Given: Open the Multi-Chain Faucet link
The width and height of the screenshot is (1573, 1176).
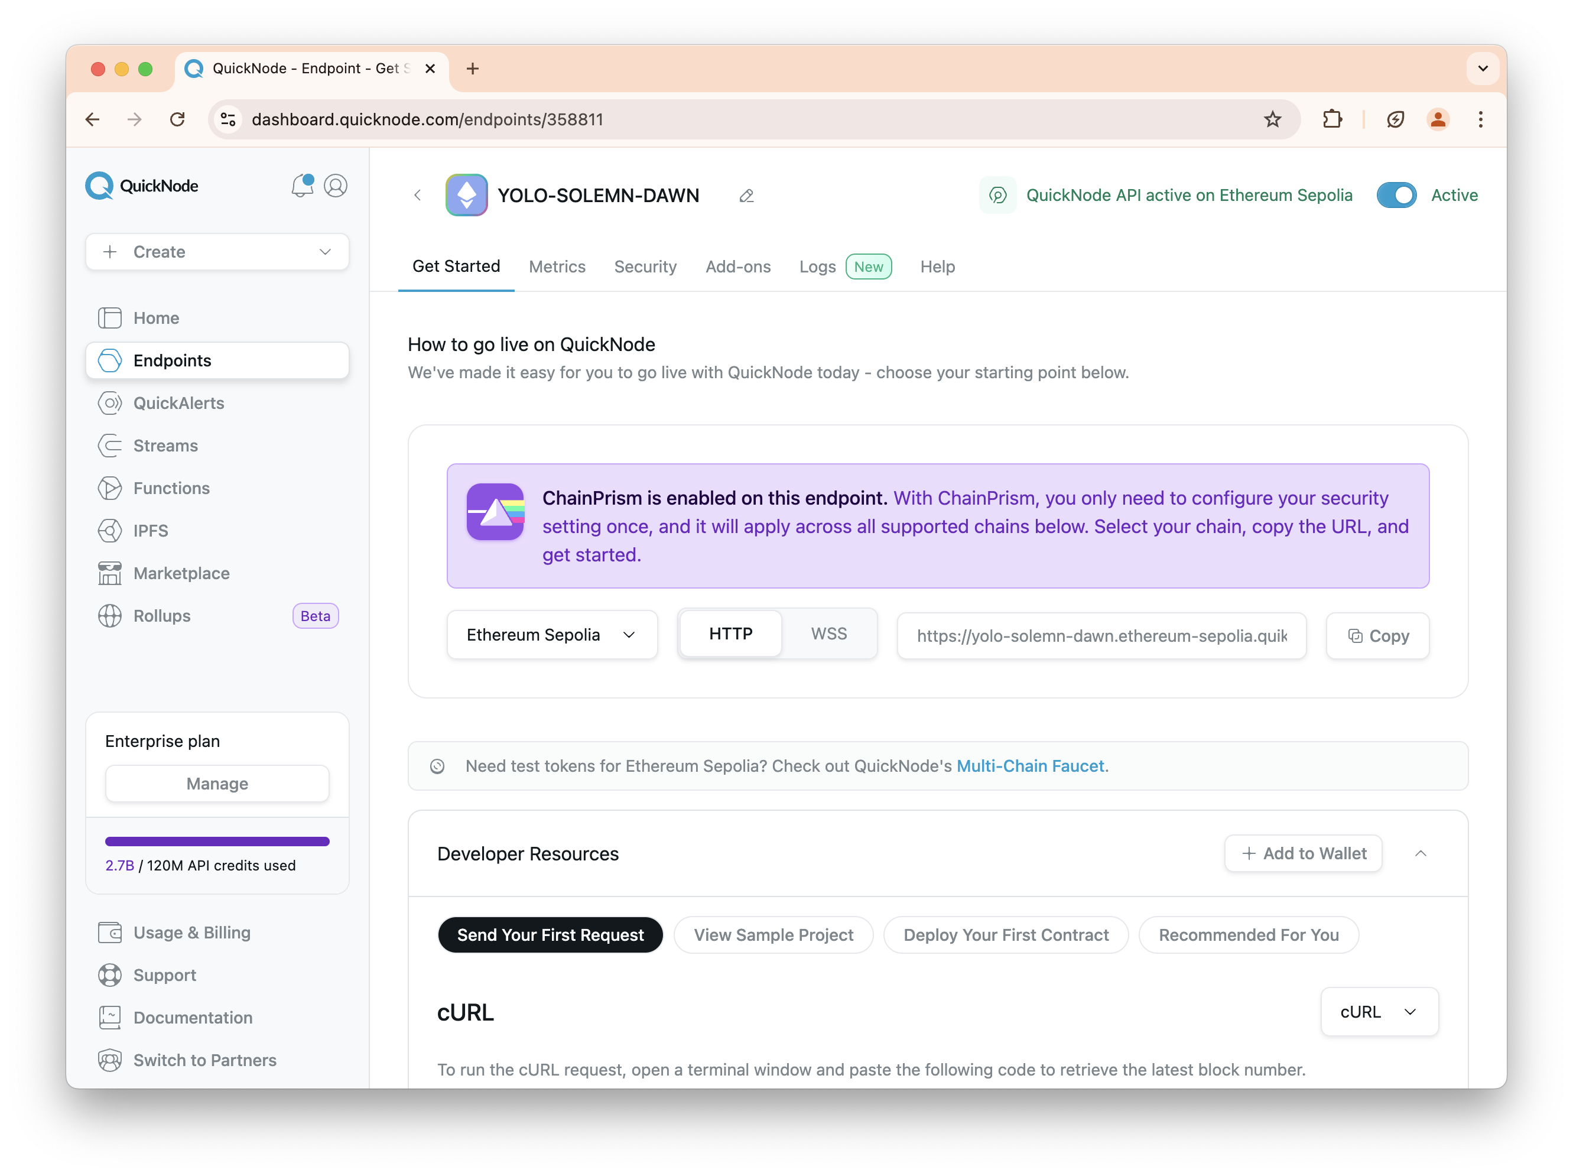Looking at the screenshot, I should 1030,766.
